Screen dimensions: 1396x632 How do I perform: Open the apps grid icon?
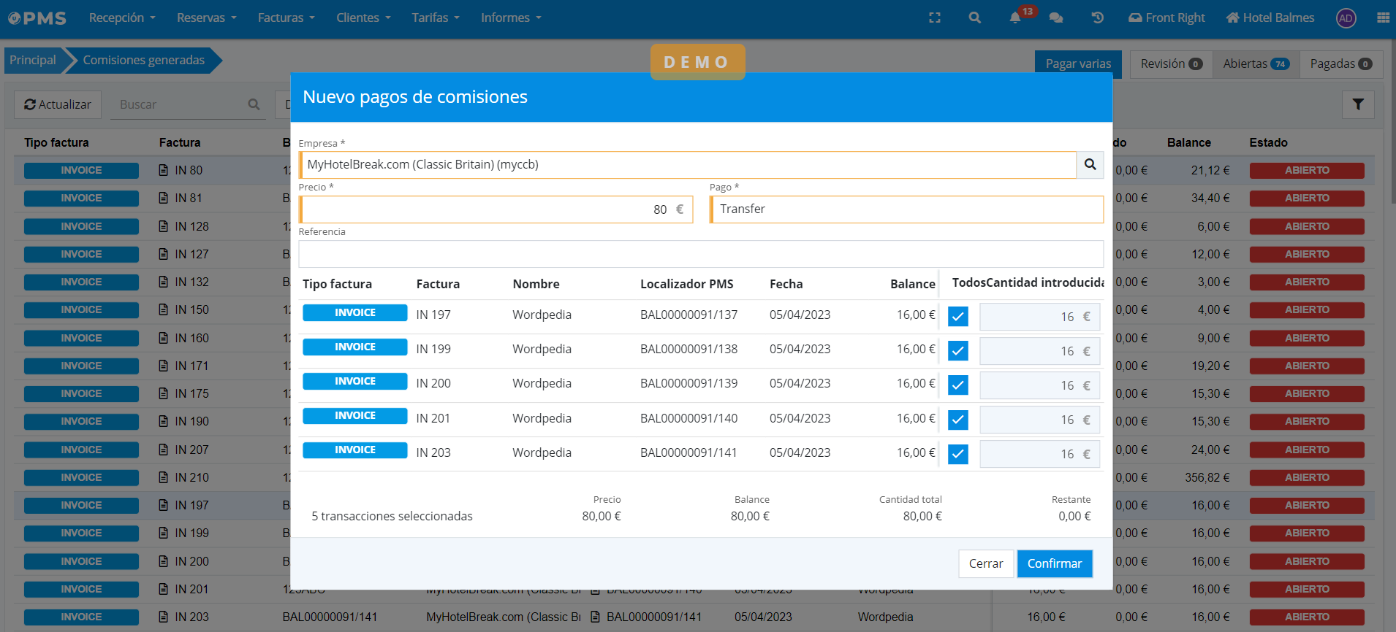point(1383,18)
